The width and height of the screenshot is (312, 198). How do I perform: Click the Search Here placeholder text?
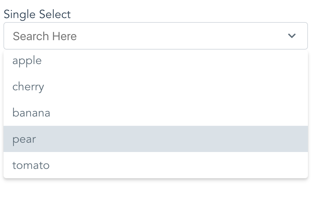pyautogui.click(x=45, y=36)
